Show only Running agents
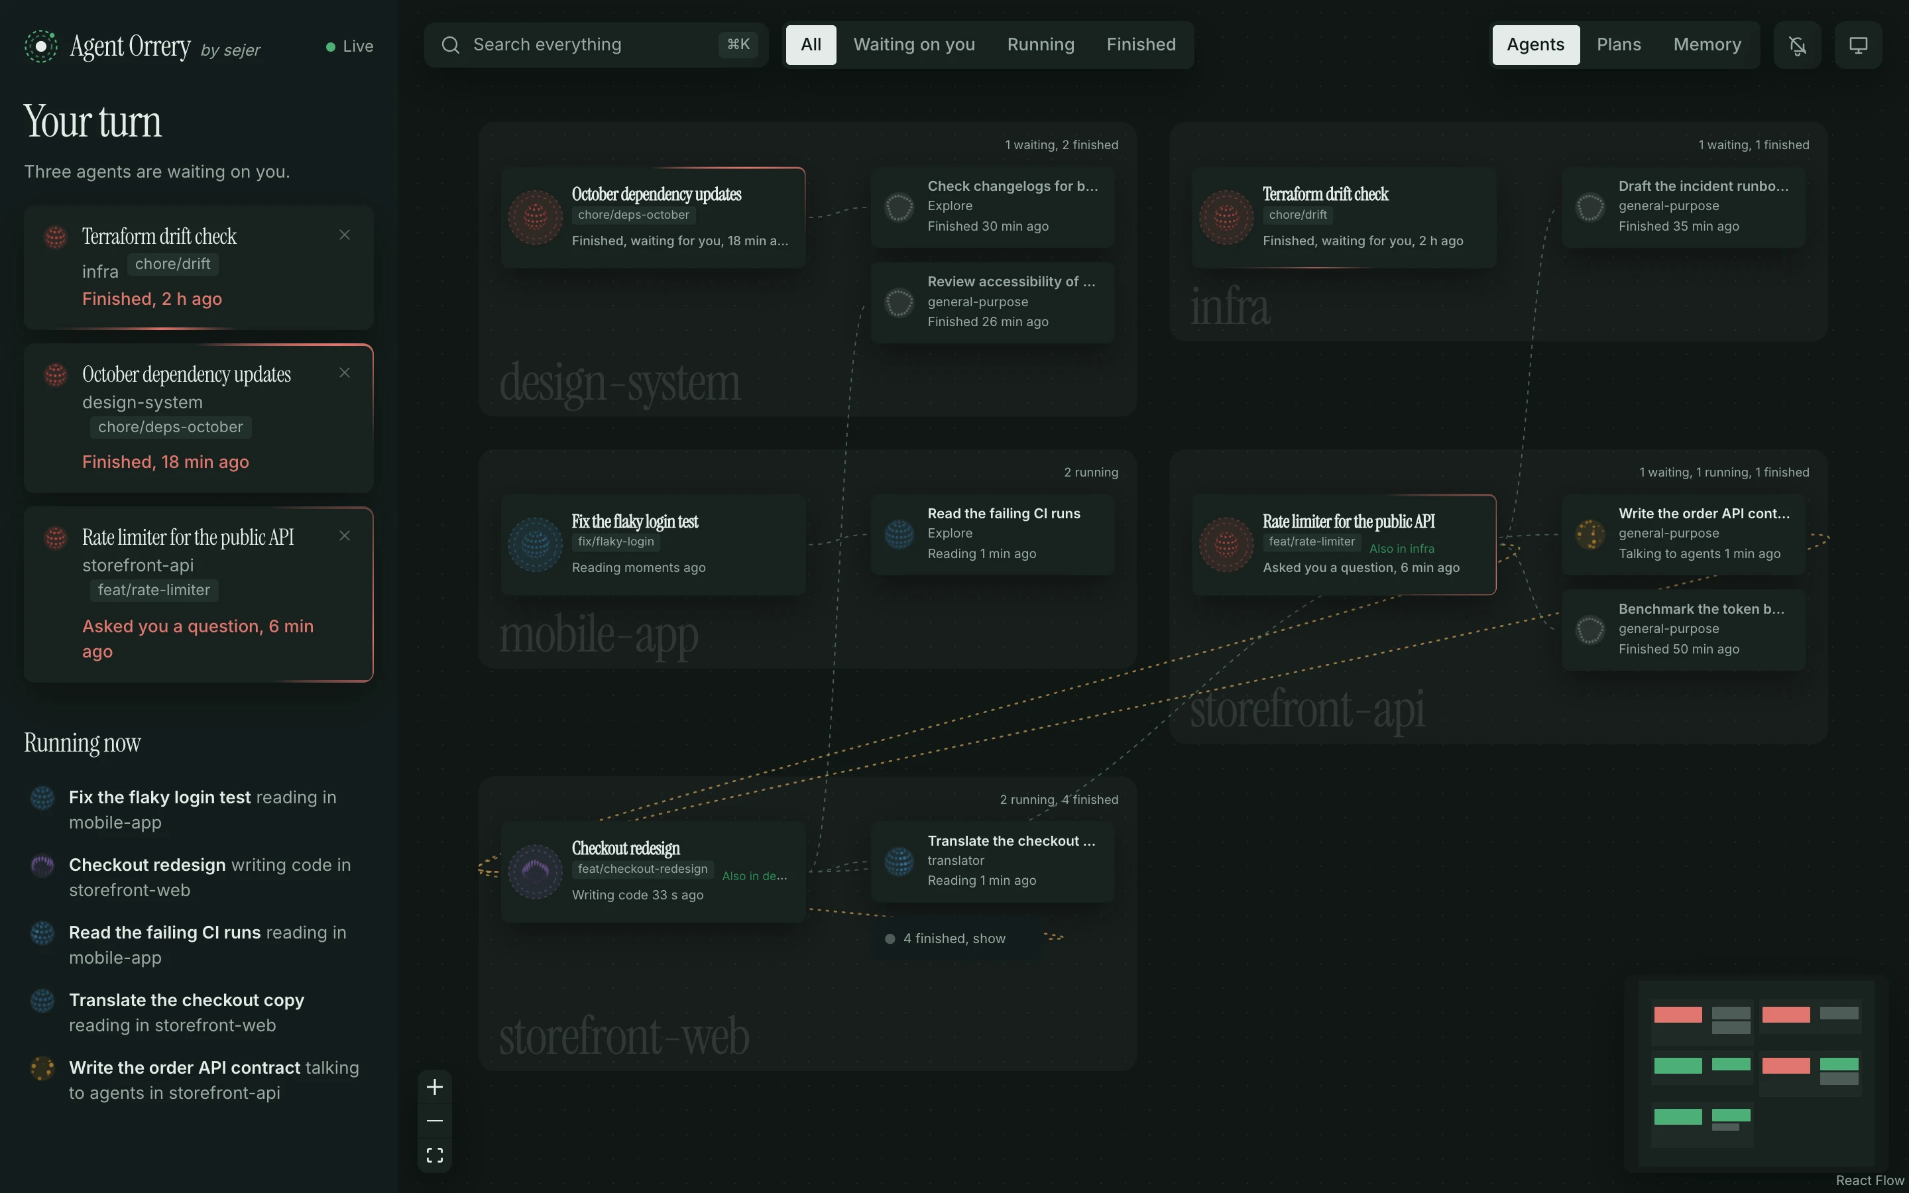Viewport: 1909px width, 1193px height. [x=1041, y=45]
